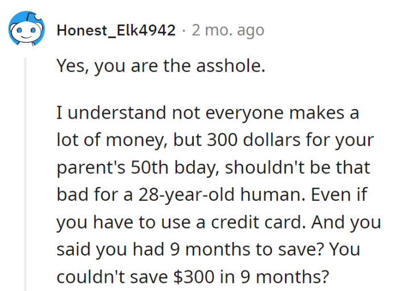The image size is (399, 291).
Task: Click the word "couldn't" in the last line
Action: [91, 277]
